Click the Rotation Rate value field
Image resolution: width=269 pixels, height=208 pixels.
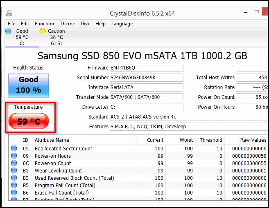click(x=252, y=87)
